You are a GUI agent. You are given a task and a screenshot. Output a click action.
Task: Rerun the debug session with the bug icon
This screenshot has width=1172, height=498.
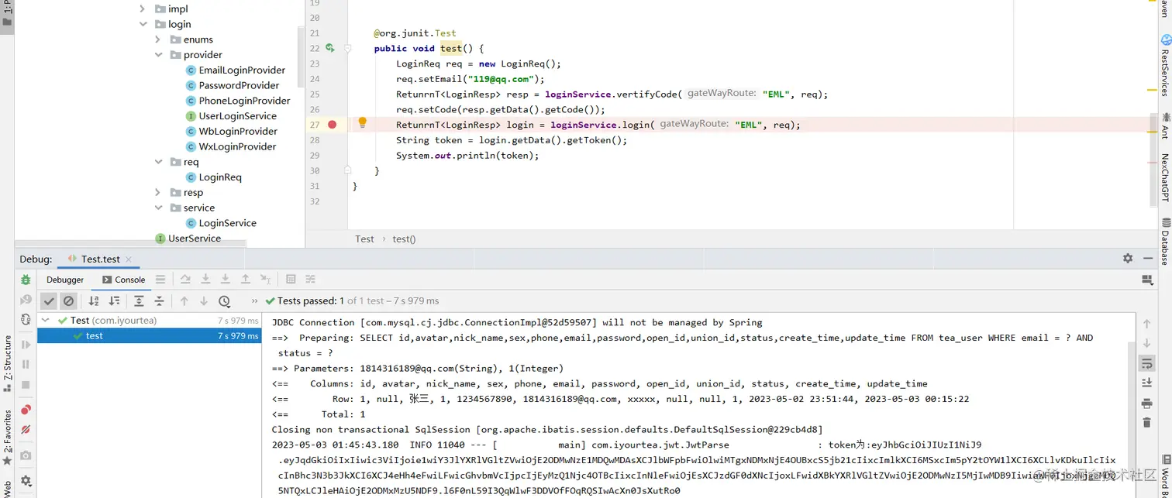point(26,280)
